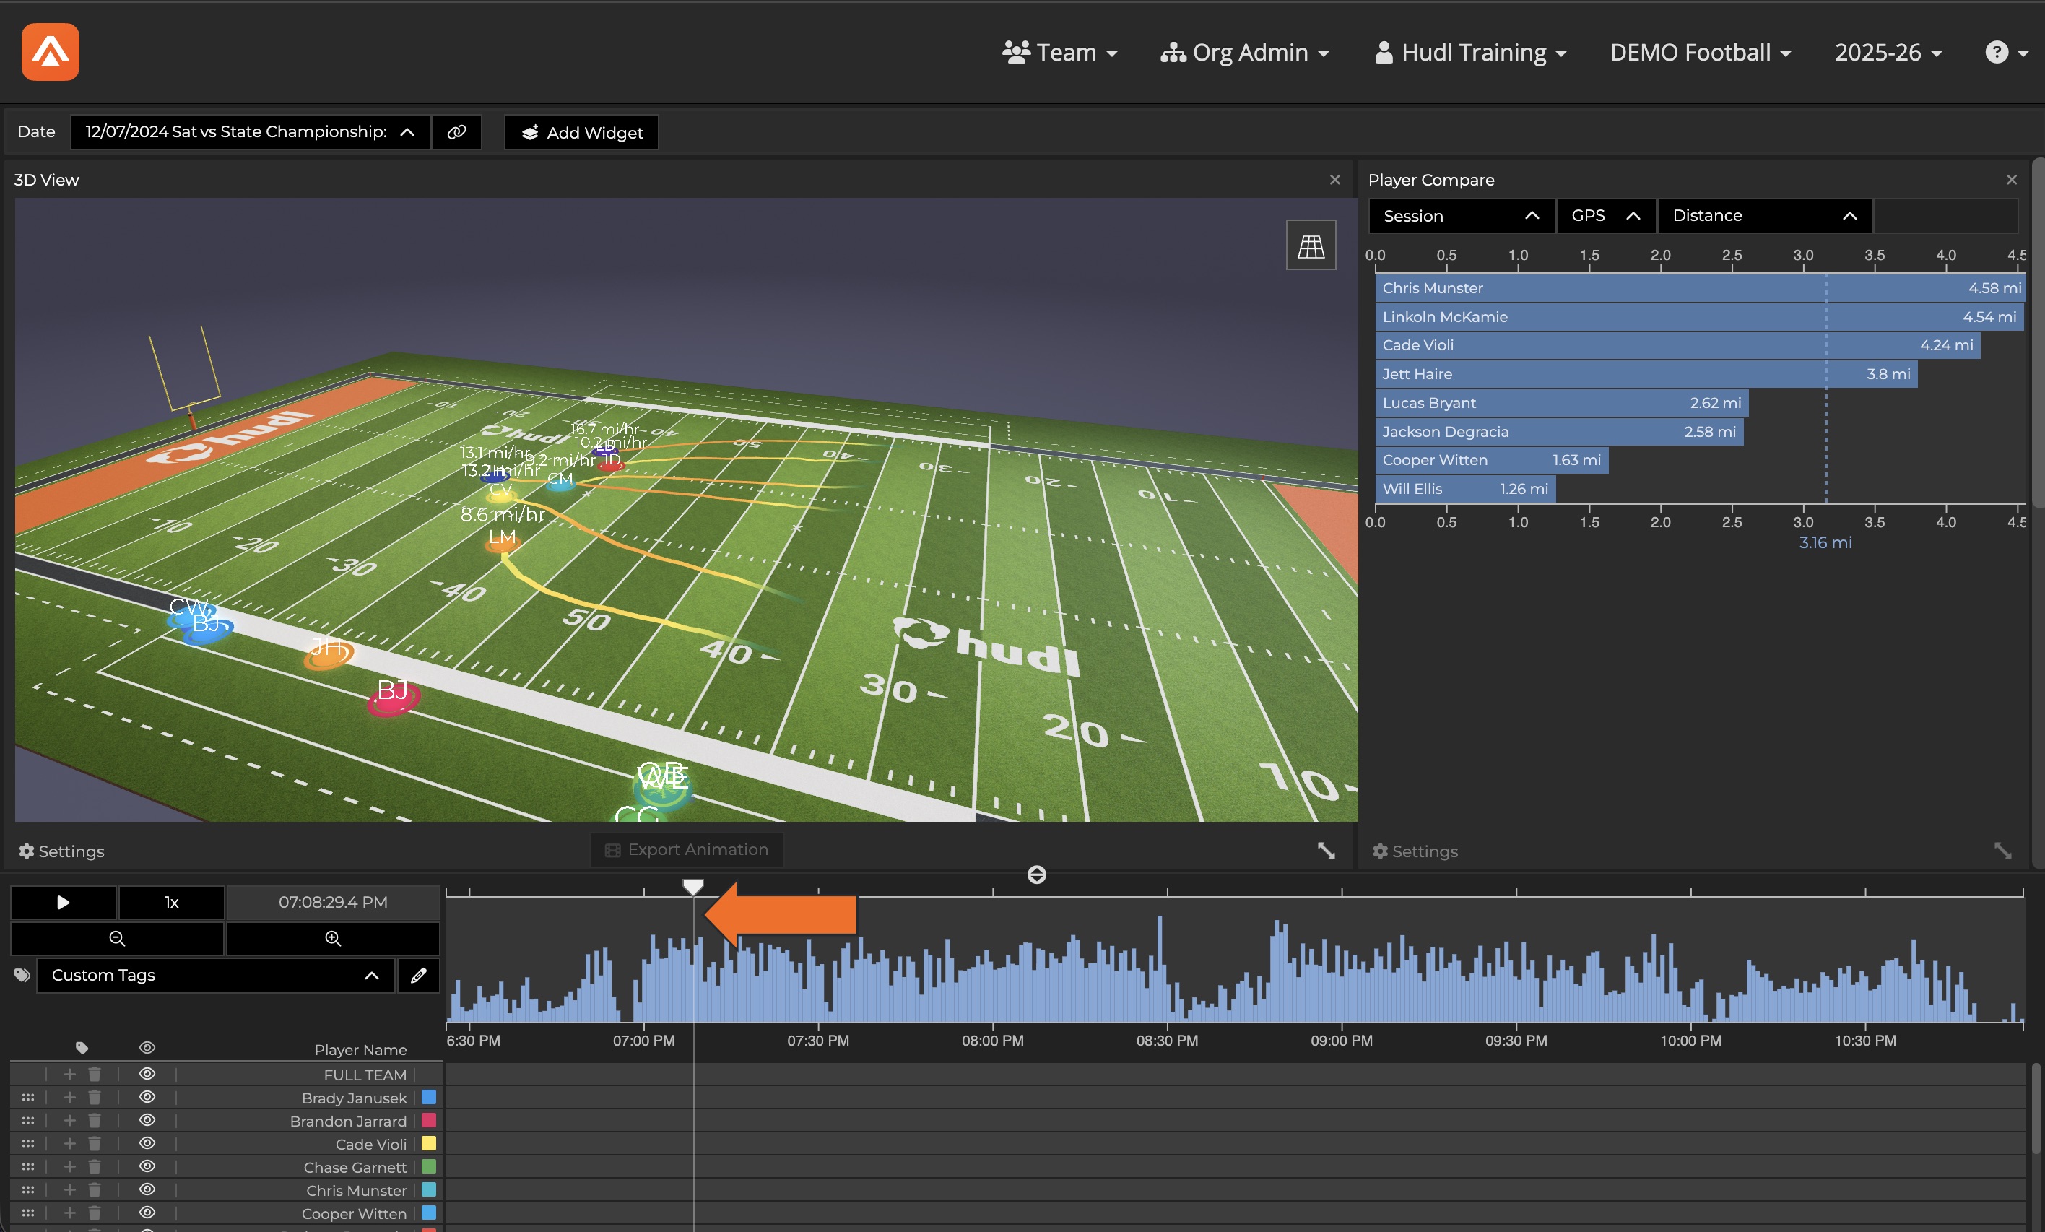Close the Player Compare widget
Image resolution: width=2045 pixels, height=1232 pixels.
[x=2011, y=179]
